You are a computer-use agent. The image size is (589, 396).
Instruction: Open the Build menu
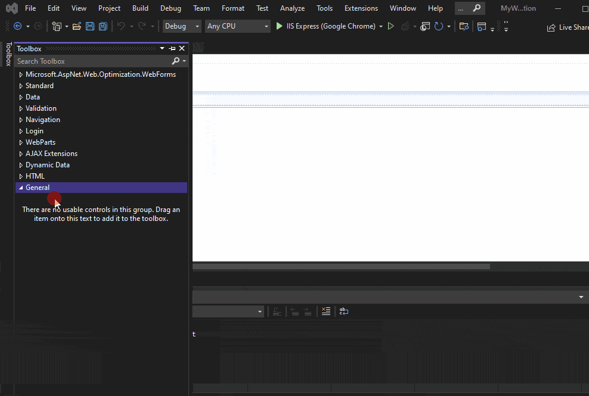(x=140, y=8)
